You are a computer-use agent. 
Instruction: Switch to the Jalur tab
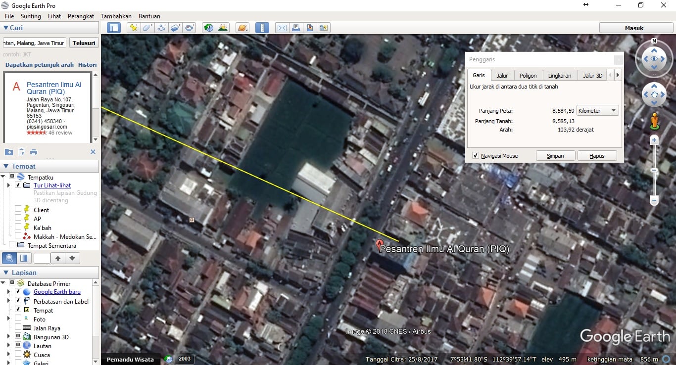point(502,76)
